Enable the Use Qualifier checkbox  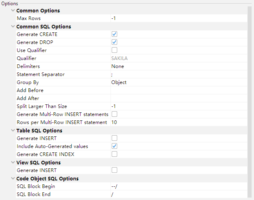114,50
